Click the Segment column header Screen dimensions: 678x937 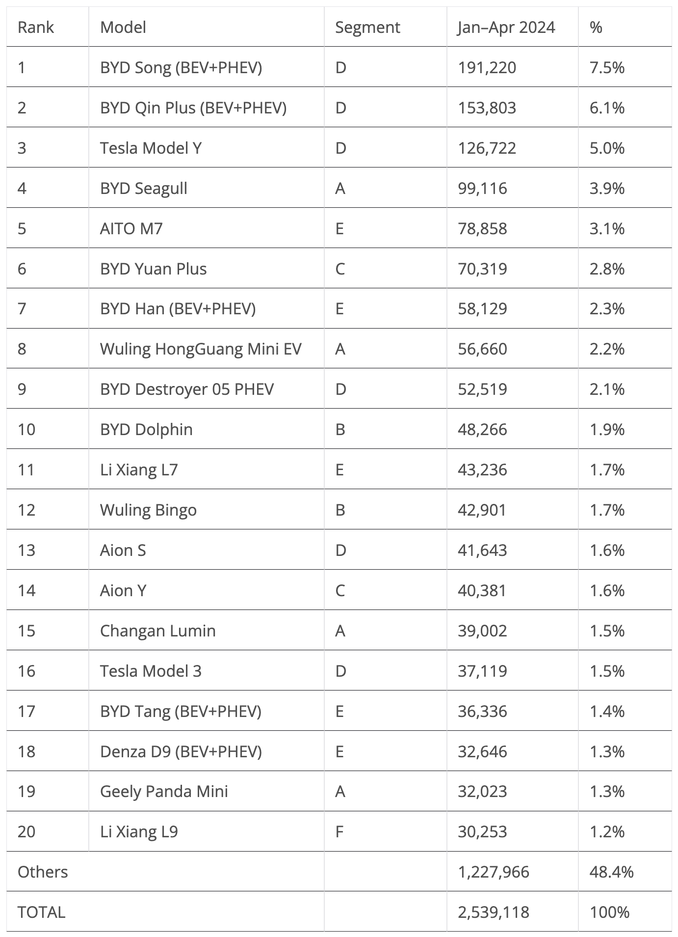point(367,28)
